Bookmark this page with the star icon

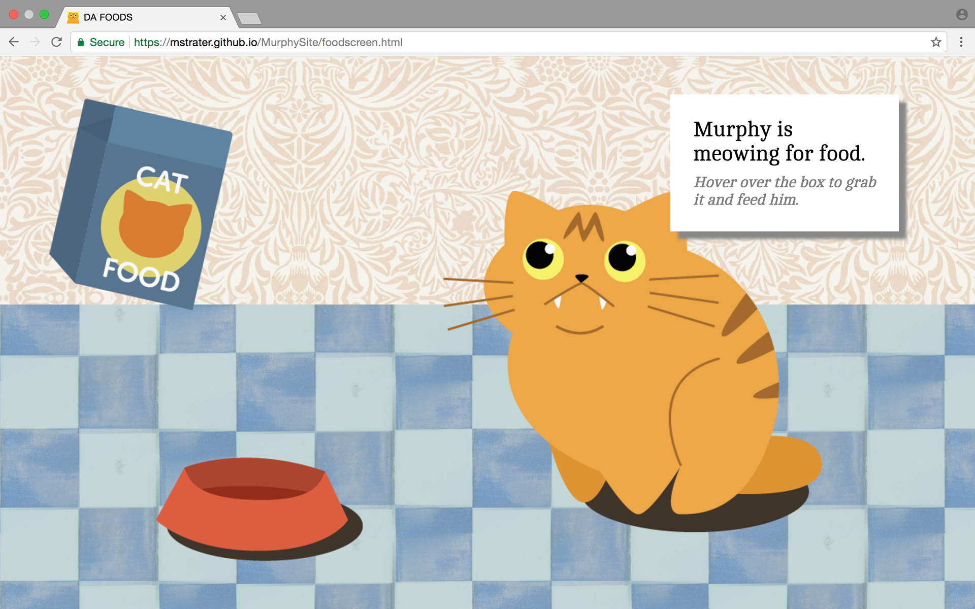(x=936, y=42)
